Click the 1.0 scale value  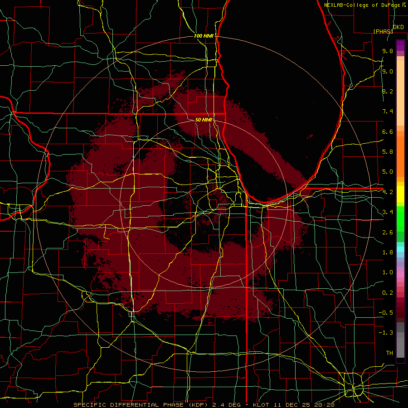point(388,272)
